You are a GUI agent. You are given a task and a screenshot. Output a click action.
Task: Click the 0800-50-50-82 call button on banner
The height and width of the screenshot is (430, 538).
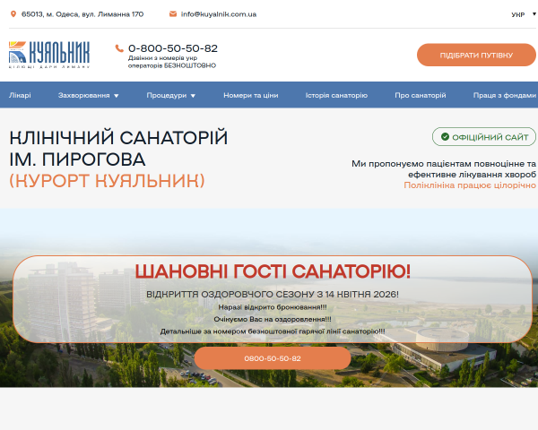[x=273, y=358]
